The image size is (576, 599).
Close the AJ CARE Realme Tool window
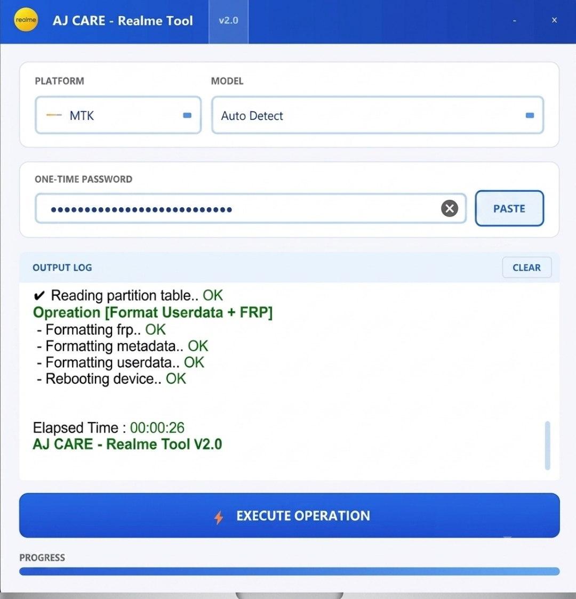pyautogui.click(x=554, y=20)
